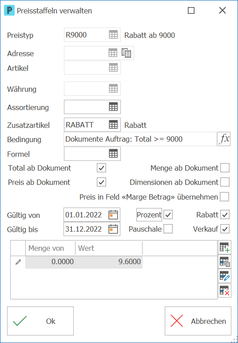The width and height of the screenshot is (238, 343).
Task: Enable Dimensionen ab Dokument checkbox
Action: [225, 182]
